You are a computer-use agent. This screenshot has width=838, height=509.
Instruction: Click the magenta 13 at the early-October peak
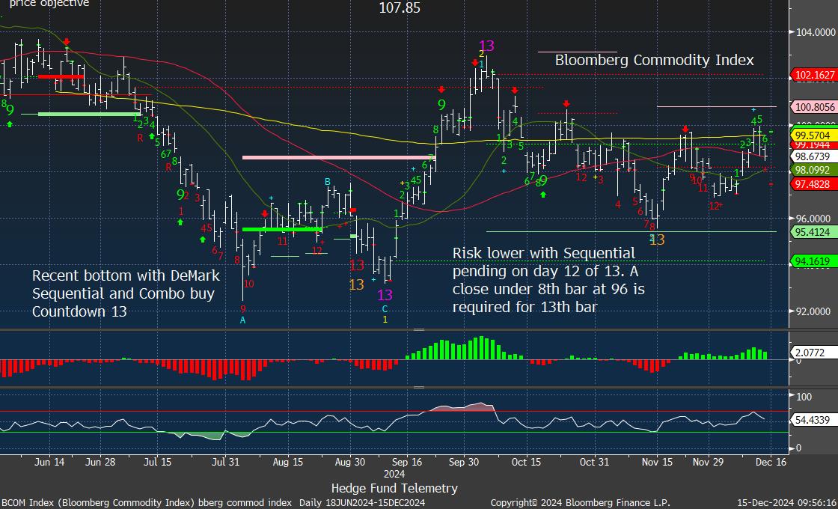click(487, 46)
